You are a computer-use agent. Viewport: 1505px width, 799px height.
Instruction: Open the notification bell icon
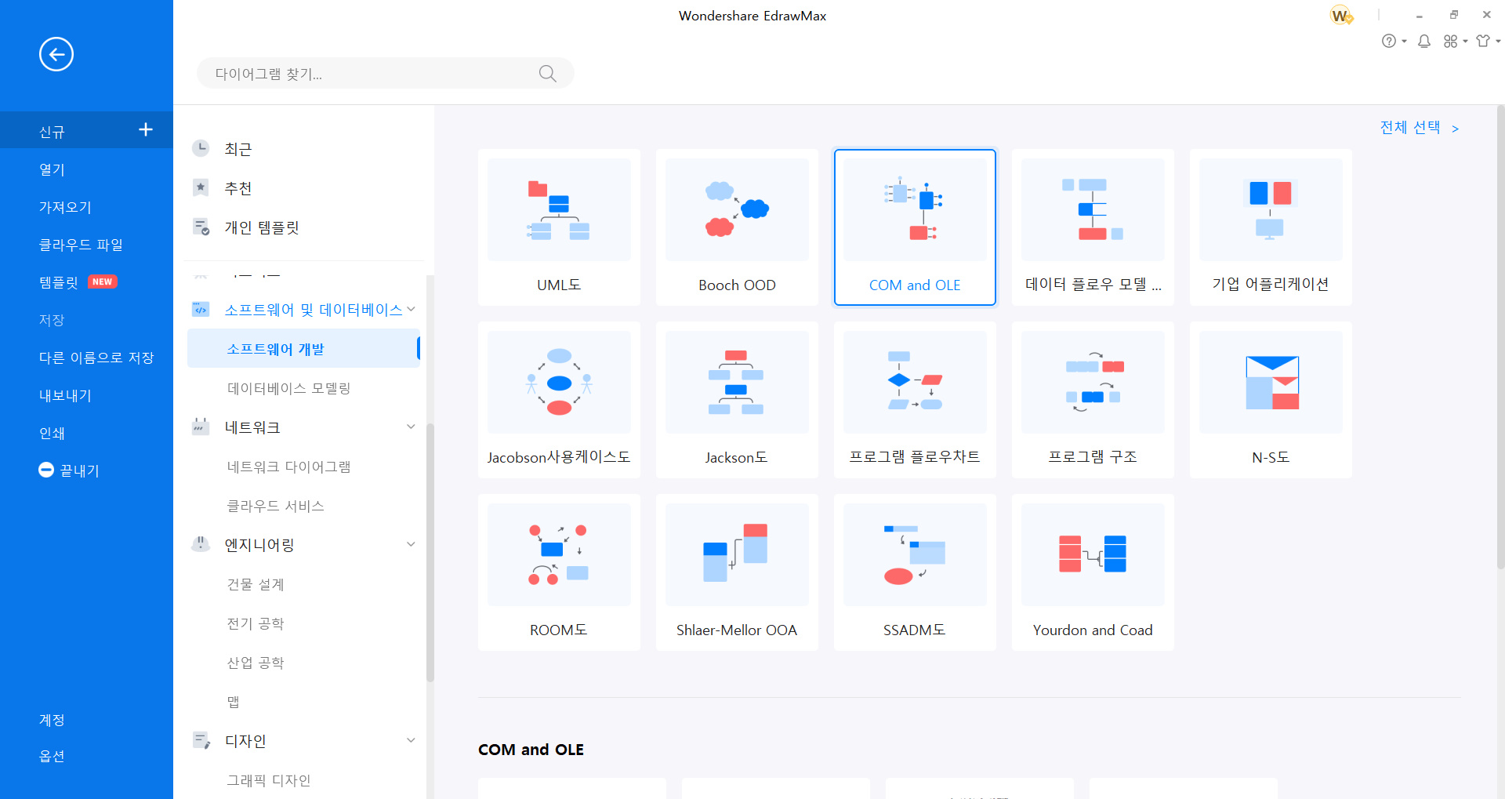(x=1424, y=42)
